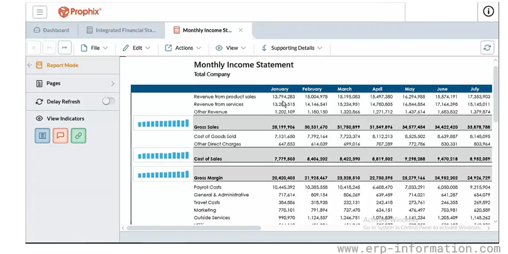Click the horizontal scrollbar thumb

coord(194,228)
